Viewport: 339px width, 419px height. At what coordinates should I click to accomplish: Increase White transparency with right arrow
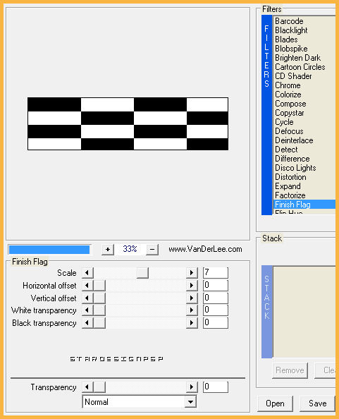192,310
